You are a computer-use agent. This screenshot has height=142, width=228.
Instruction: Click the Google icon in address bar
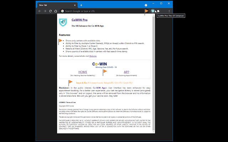pyautogui.click(x=62, y=11)
